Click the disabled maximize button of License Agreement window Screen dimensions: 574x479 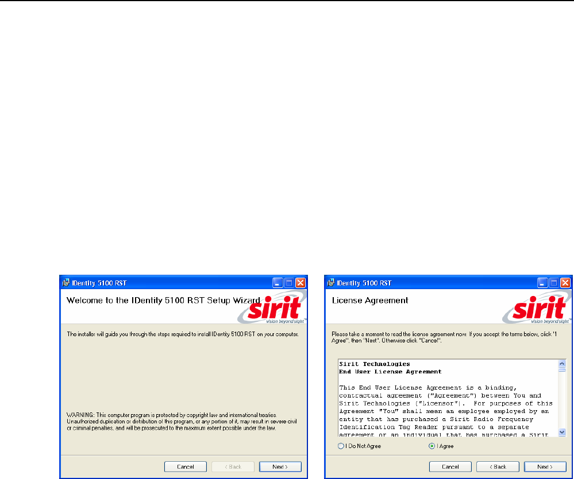[x=554, y=283]
